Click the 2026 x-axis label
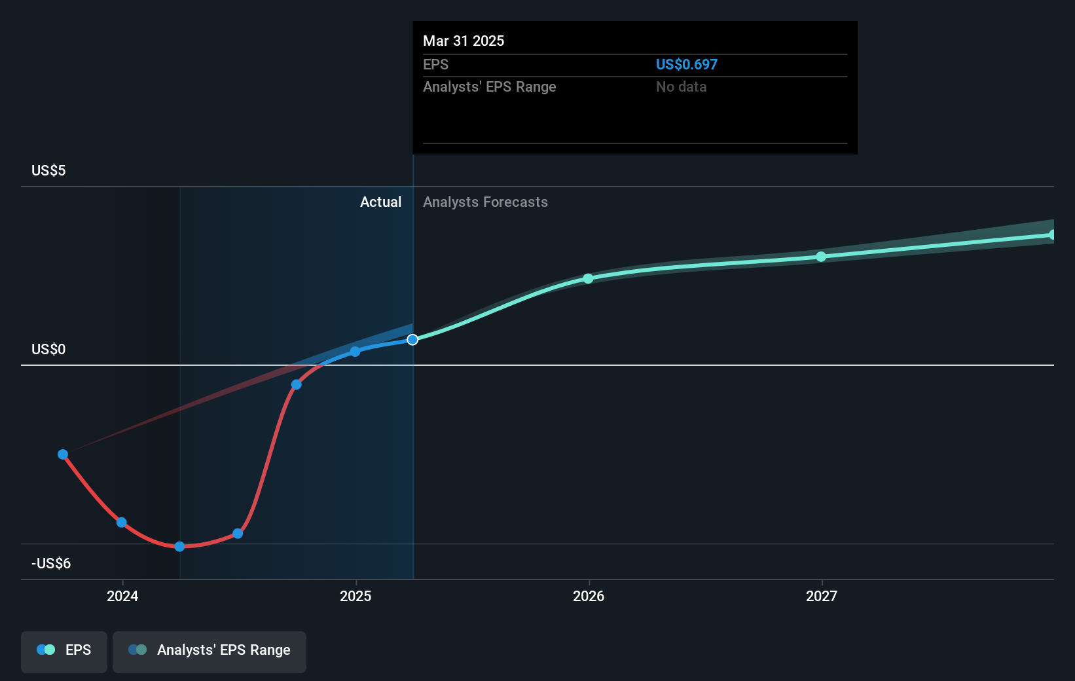1075x681 pixels. 589,596
